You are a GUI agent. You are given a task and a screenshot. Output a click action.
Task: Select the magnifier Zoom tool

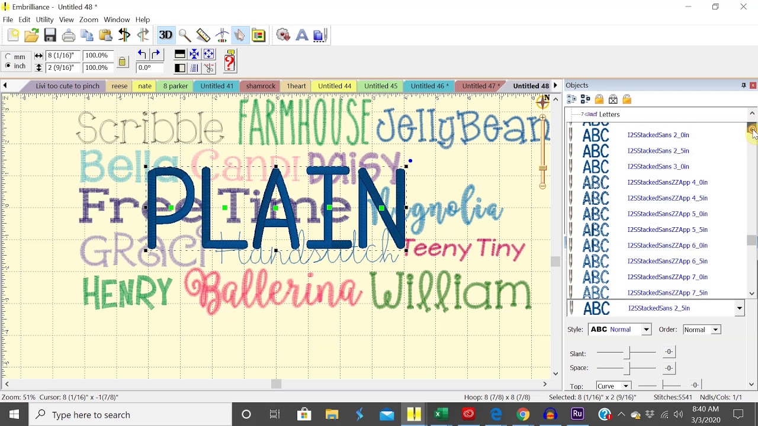184,35
